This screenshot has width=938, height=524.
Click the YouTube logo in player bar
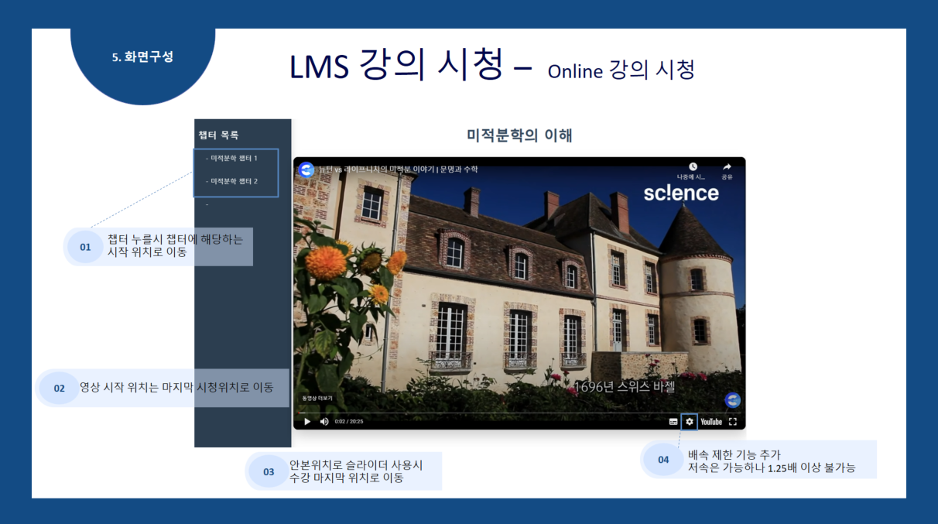pos(711,422)
